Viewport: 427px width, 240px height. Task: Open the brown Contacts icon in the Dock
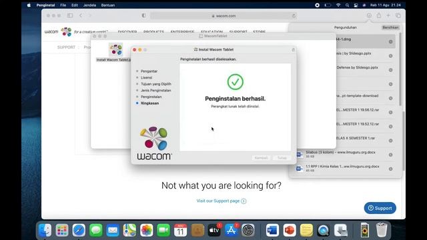click(197, 230)
